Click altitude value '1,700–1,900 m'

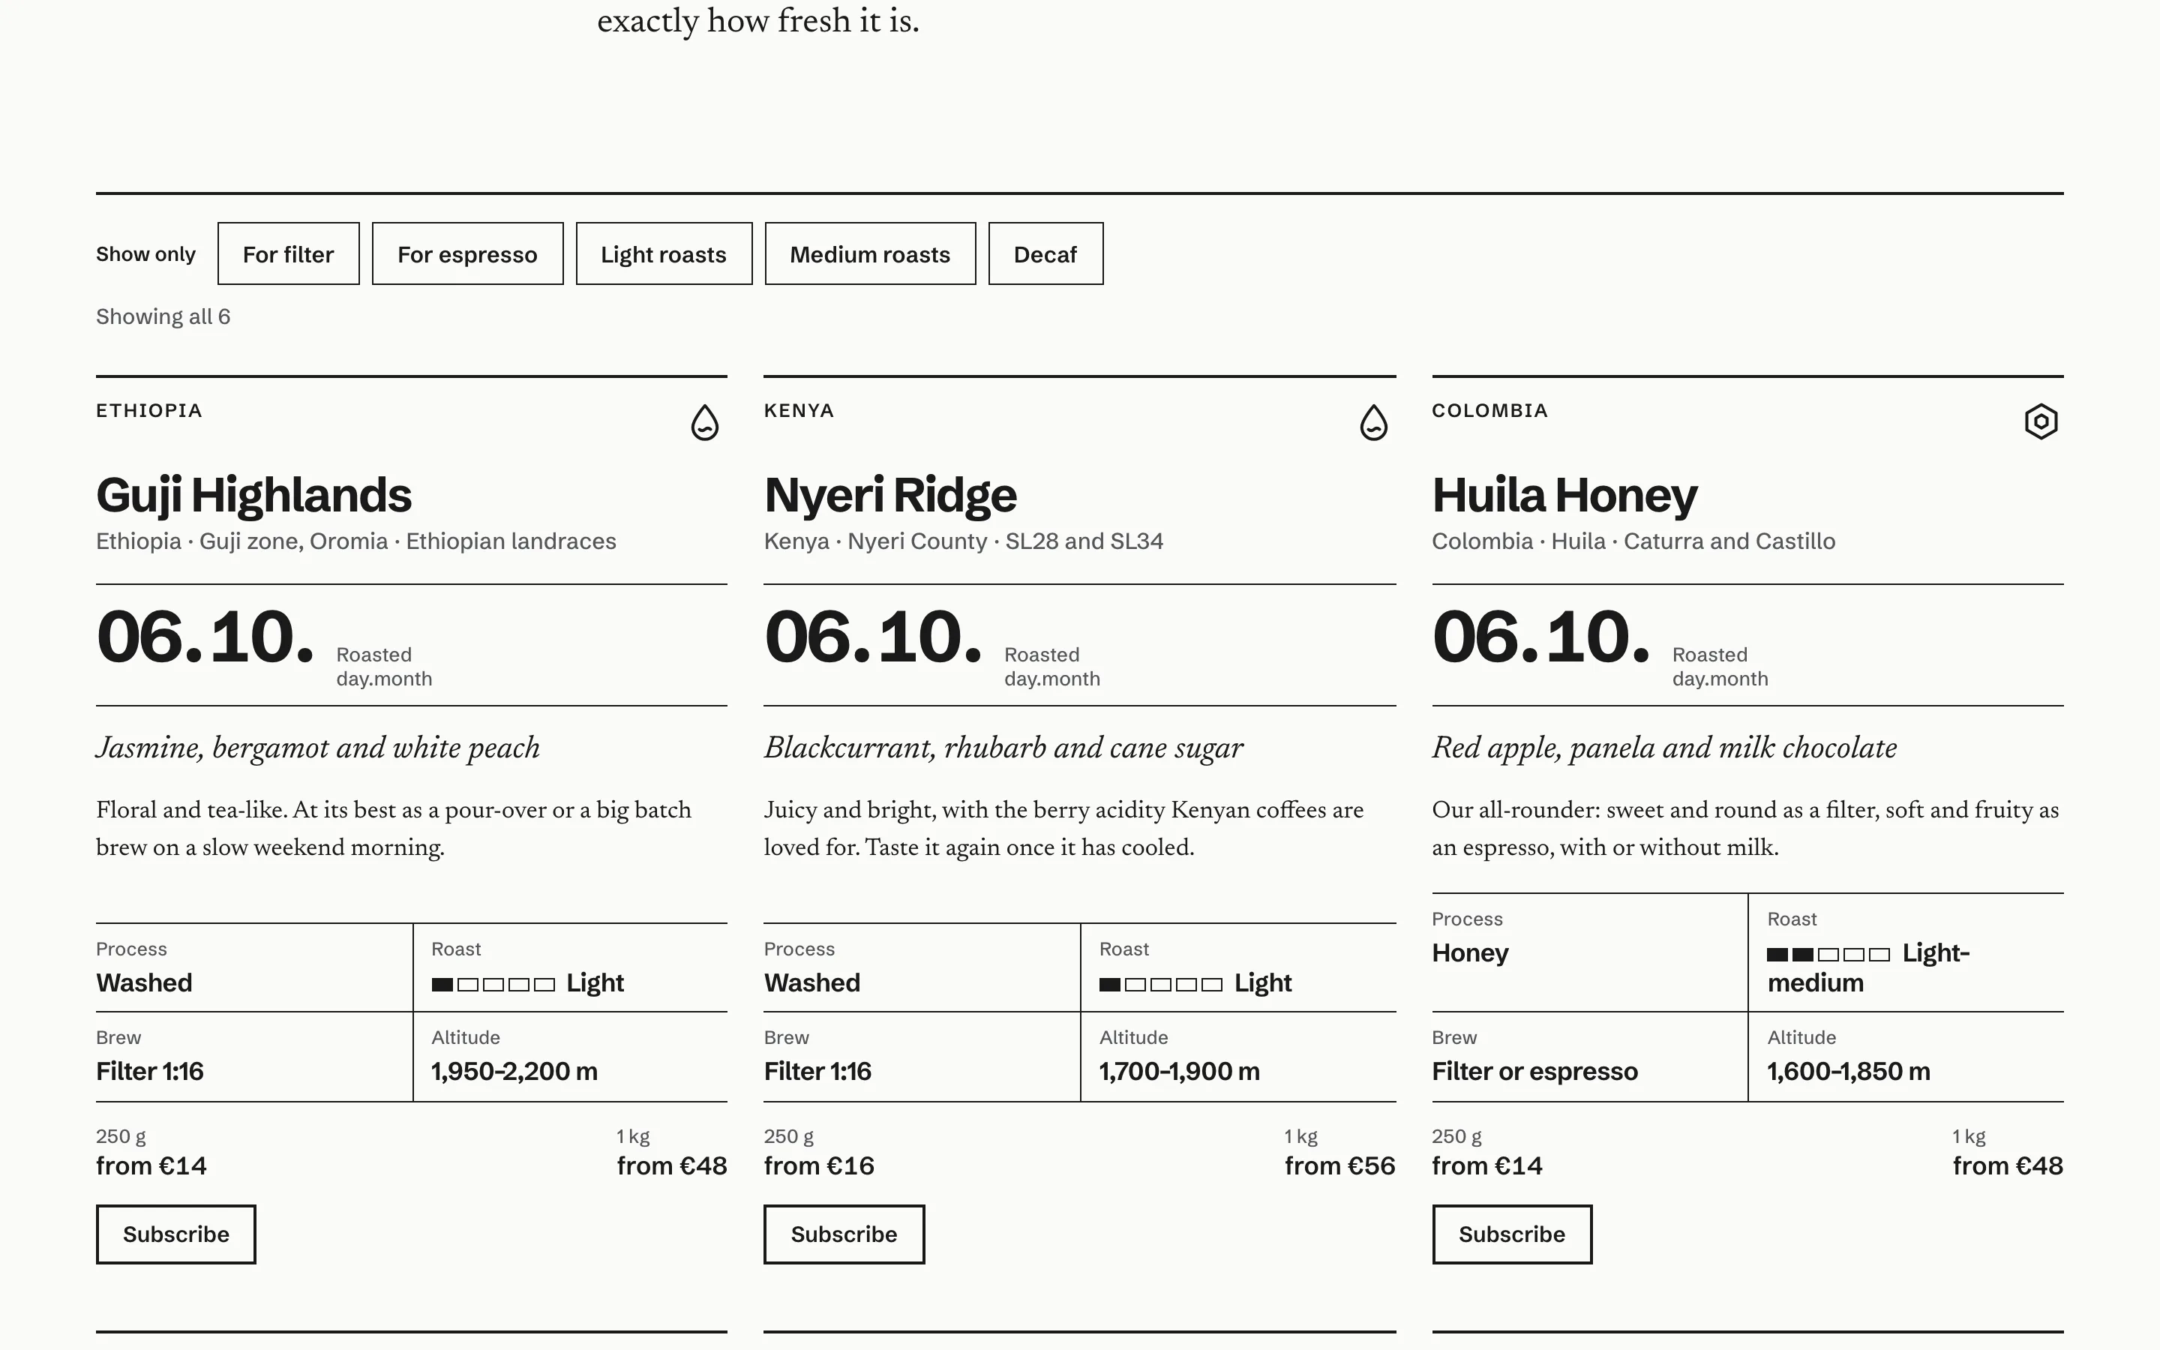[1179, 1072]
